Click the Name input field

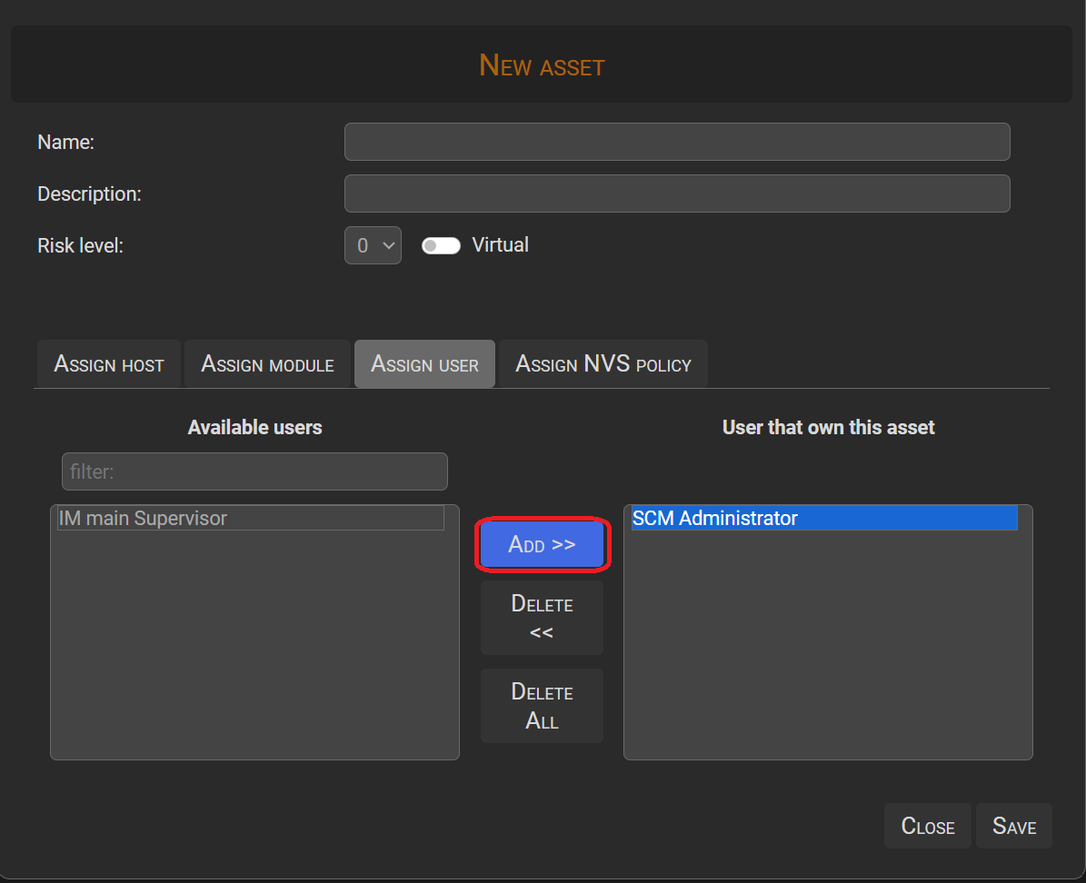[676, 142]
